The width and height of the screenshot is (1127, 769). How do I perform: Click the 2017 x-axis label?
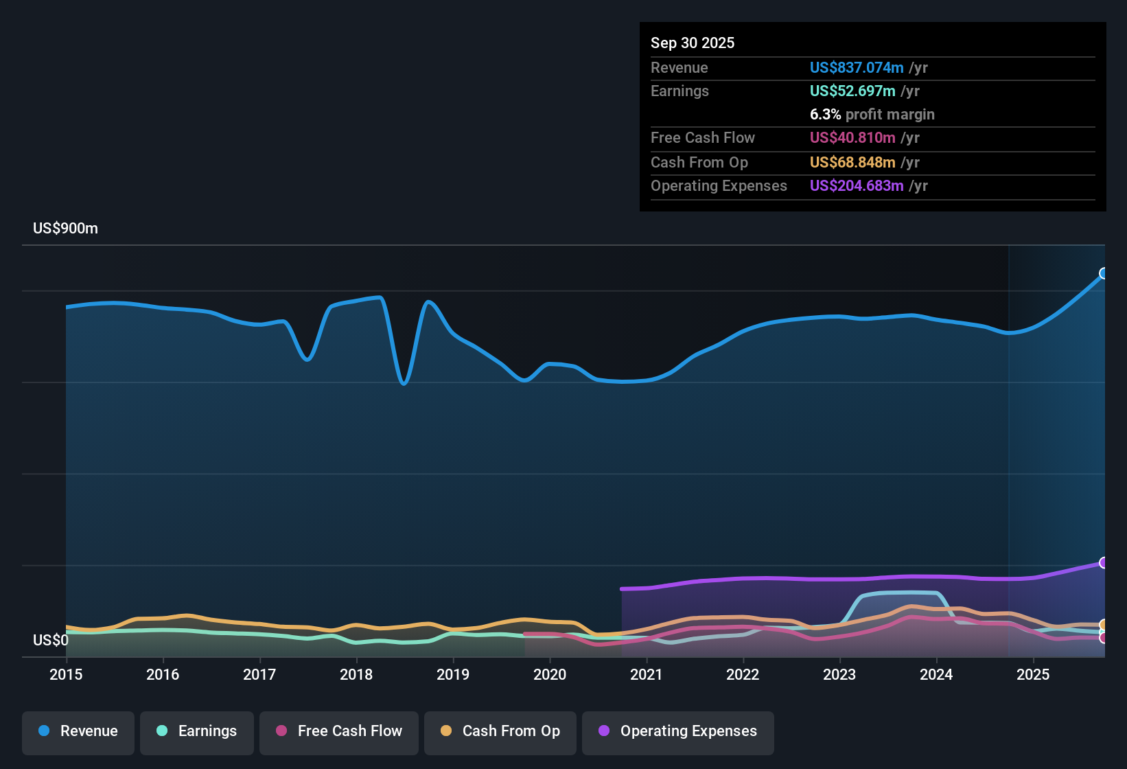coord(259,674)
